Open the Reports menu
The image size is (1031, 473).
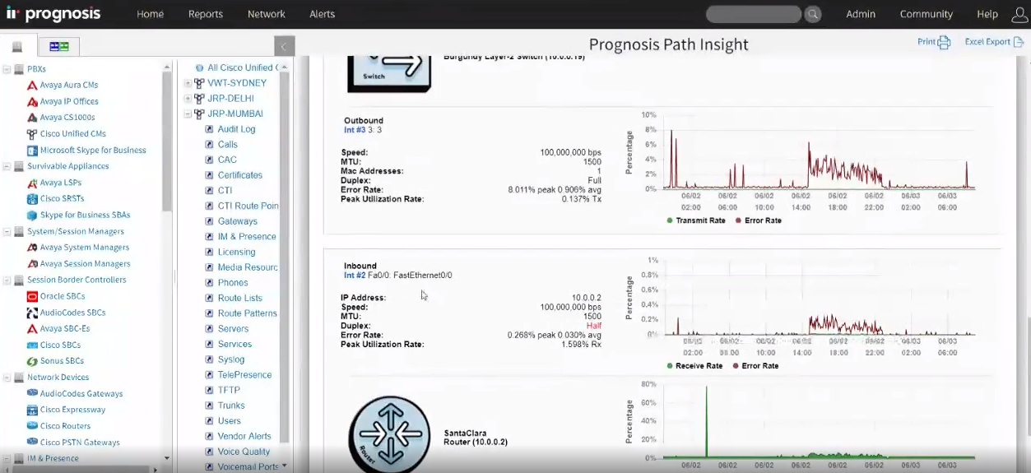tap(205, 14)
